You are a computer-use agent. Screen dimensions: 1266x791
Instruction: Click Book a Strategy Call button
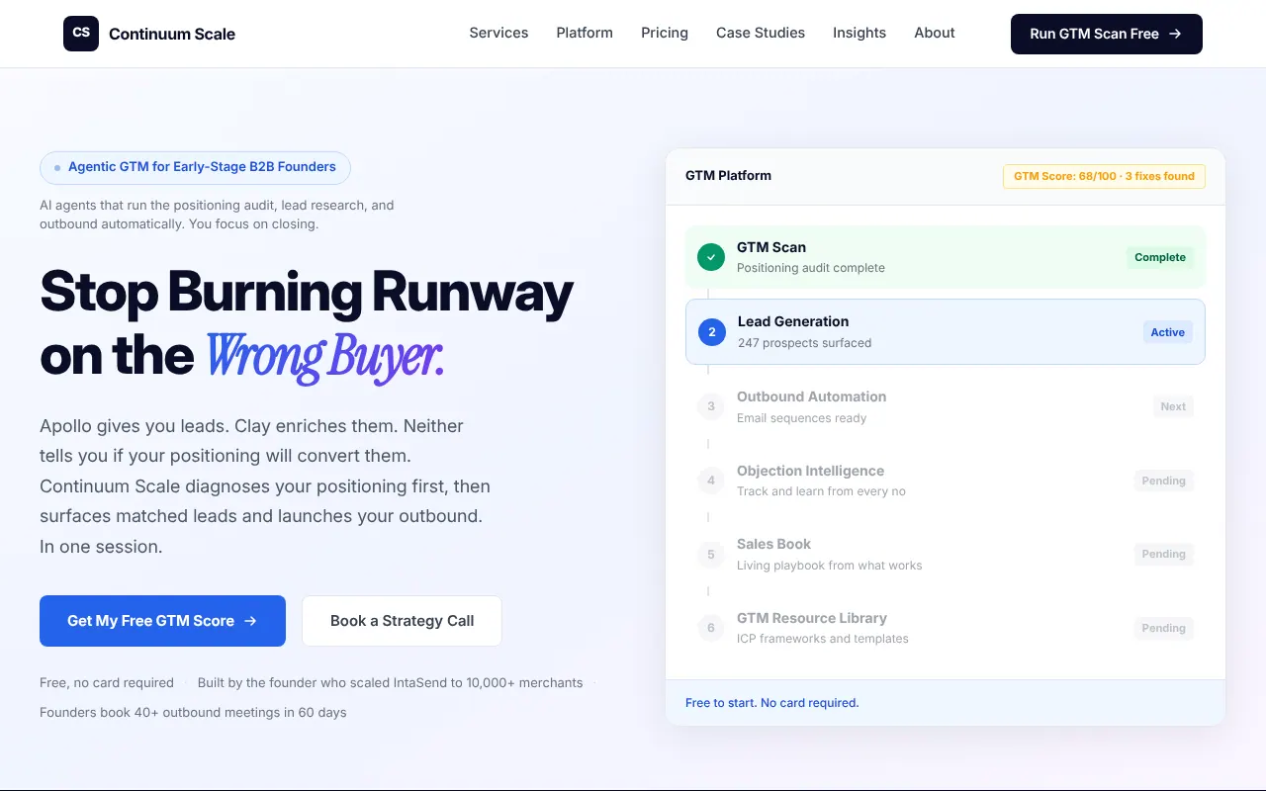pos(402,621)
